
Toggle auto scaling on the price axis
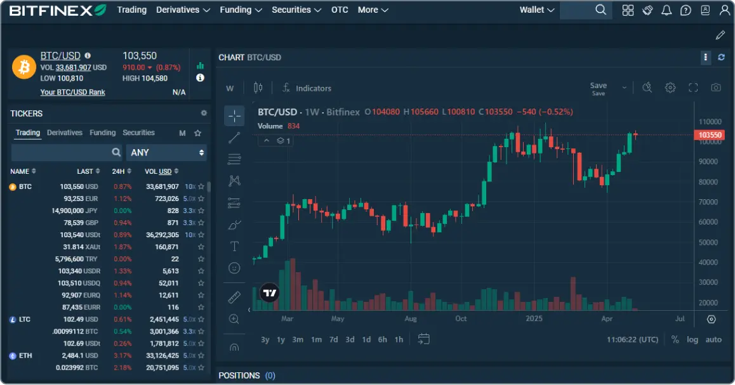(713, 339)
